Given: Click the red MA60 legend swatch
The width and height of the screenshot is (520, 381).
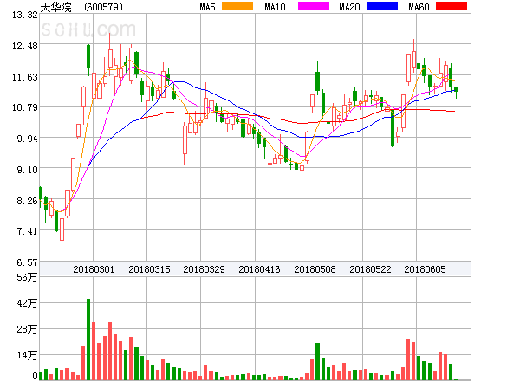Looking at the screenshot, I should coord(452,6).
